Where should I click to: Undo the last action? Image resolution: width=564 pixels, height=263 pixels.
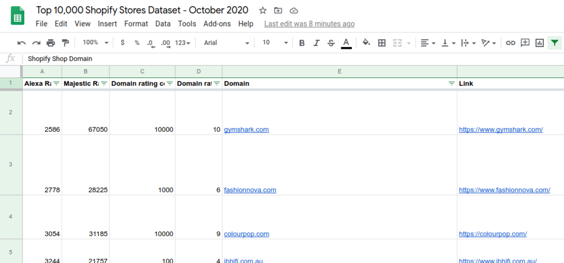pos(21,43)
